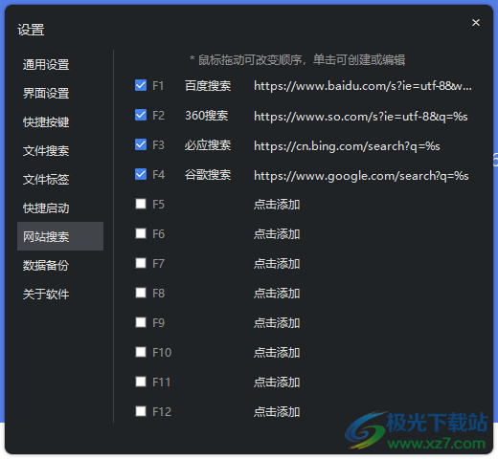
Task: Click 点击添加 in the F5 row
Action: click(277, 205)
